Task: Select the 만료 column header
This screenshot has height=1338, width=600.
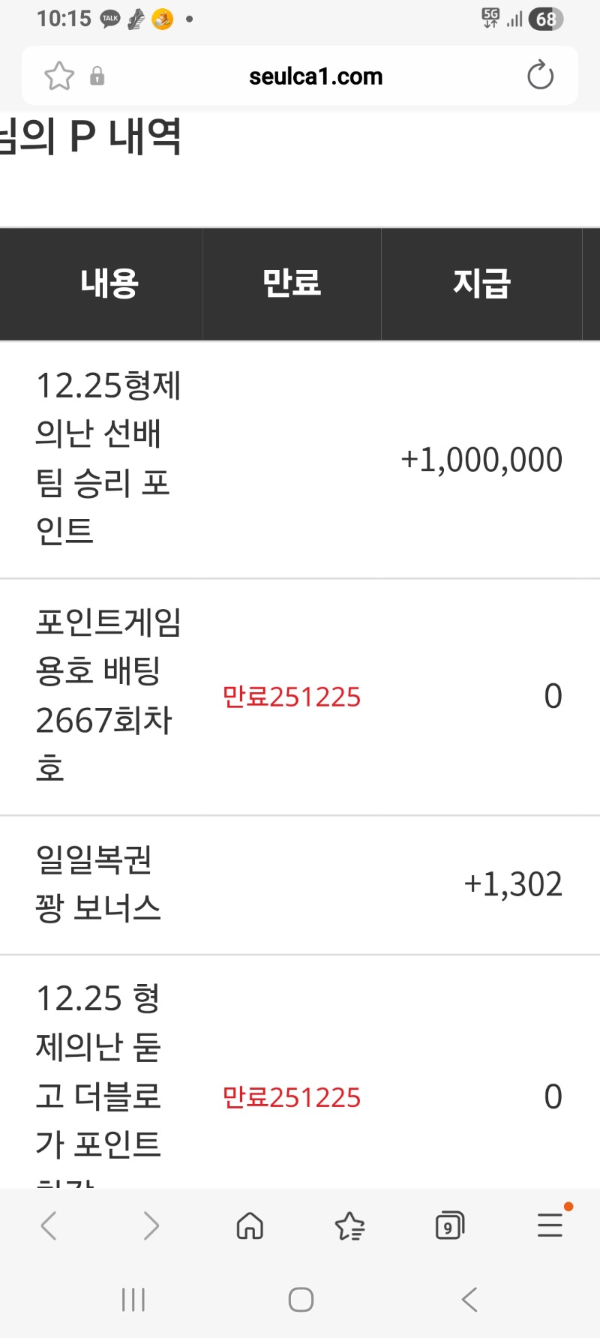Action: 292,284
